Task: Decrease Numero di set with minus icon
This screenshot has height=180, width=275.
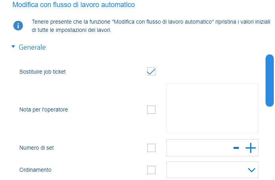Action: [236, 148]
